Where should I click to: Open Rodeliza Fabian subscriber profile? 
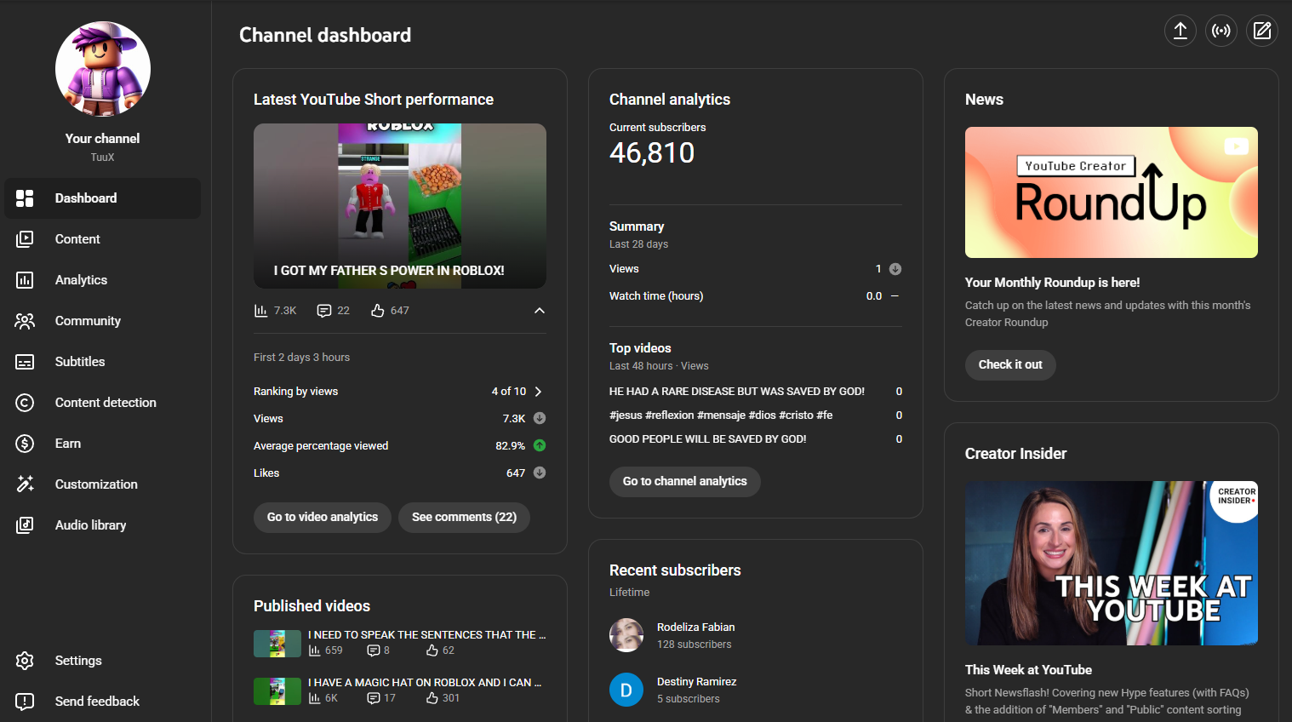pyautogui.click(x=696, y=627)
